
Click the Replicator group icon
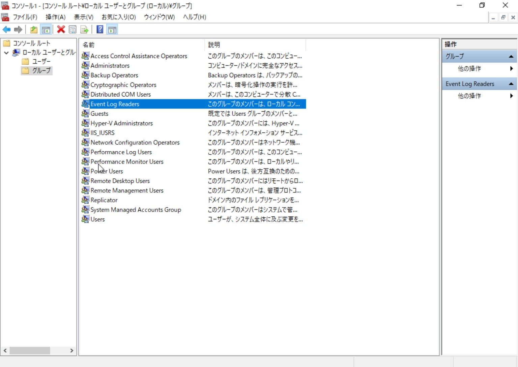click(85, 200)
